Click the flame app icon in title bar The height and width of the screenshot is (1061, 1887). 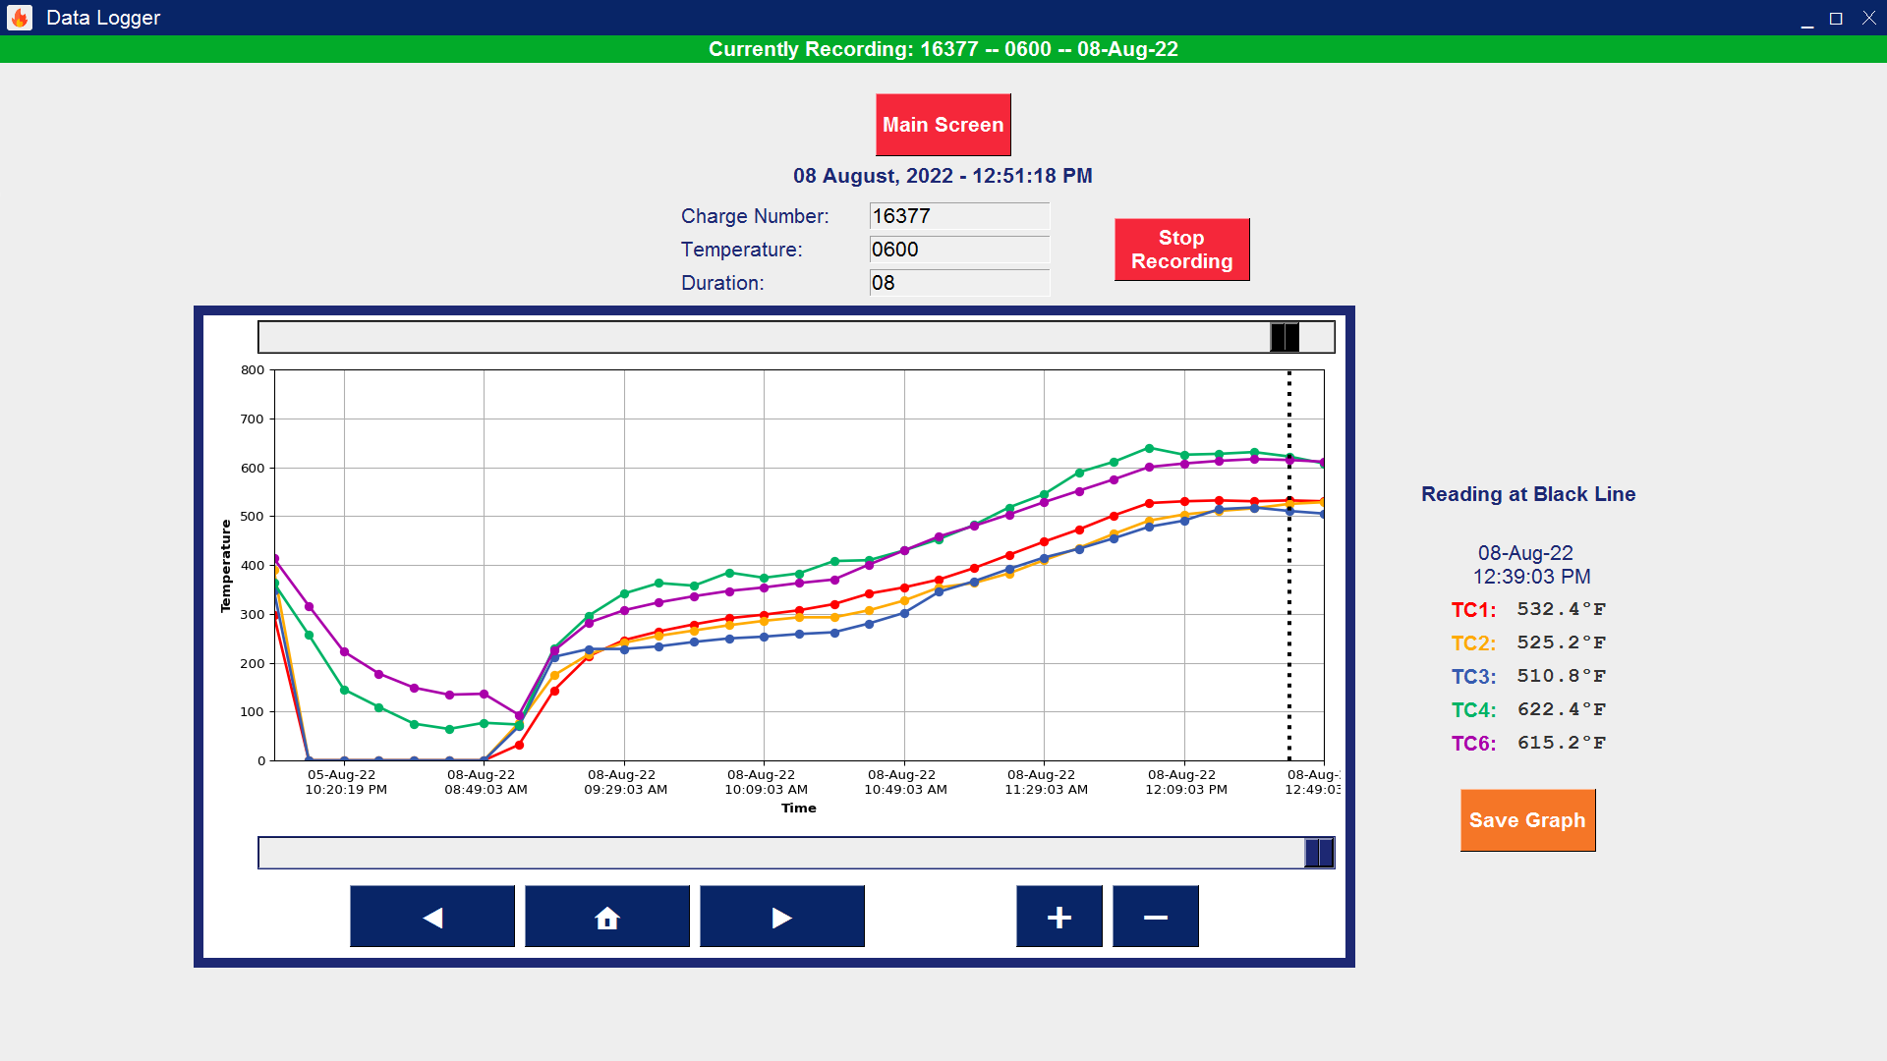pyautogui.click(x=18, y=17)
